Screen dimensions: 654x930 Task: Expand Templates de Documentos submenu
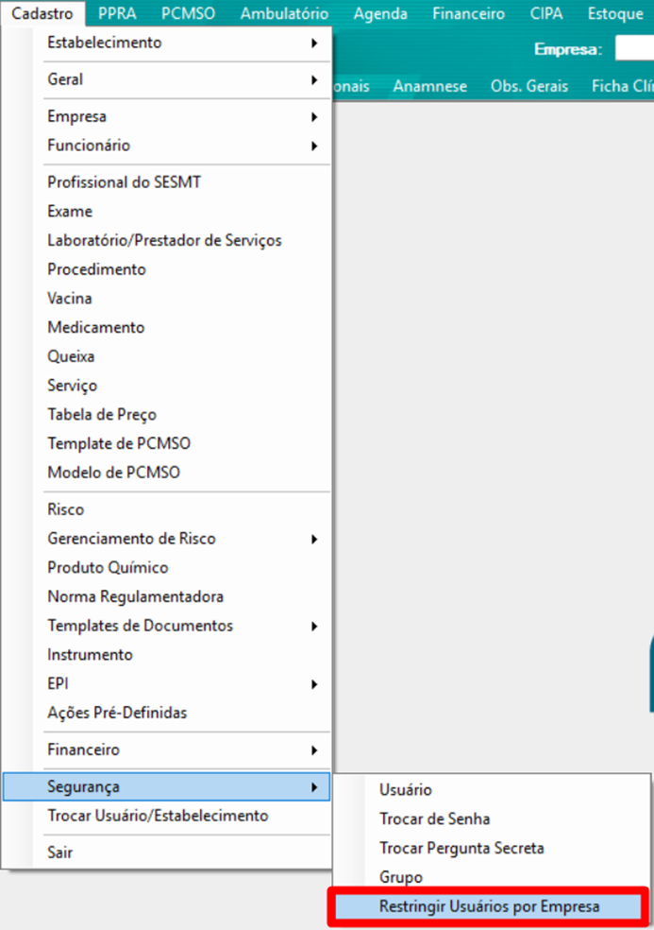tap(166, 626)
